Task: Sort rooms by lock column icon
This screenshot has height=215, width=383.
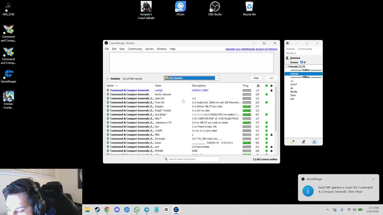Action: pyautogui.click(x=271, y=86)
